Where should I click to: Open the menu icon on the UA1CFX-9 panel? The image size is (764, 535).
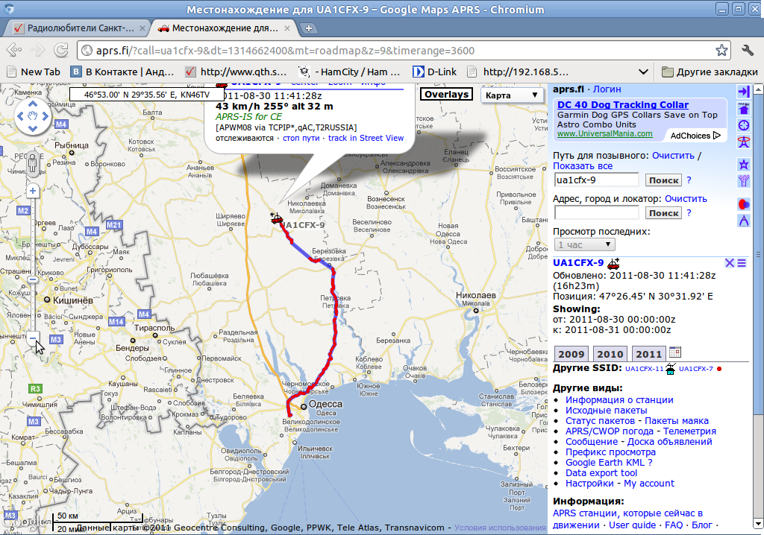[x=741, y=263]
